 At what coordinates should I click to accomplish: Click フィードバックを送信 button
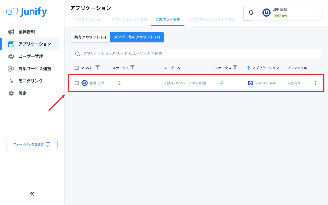click(32, 145)
